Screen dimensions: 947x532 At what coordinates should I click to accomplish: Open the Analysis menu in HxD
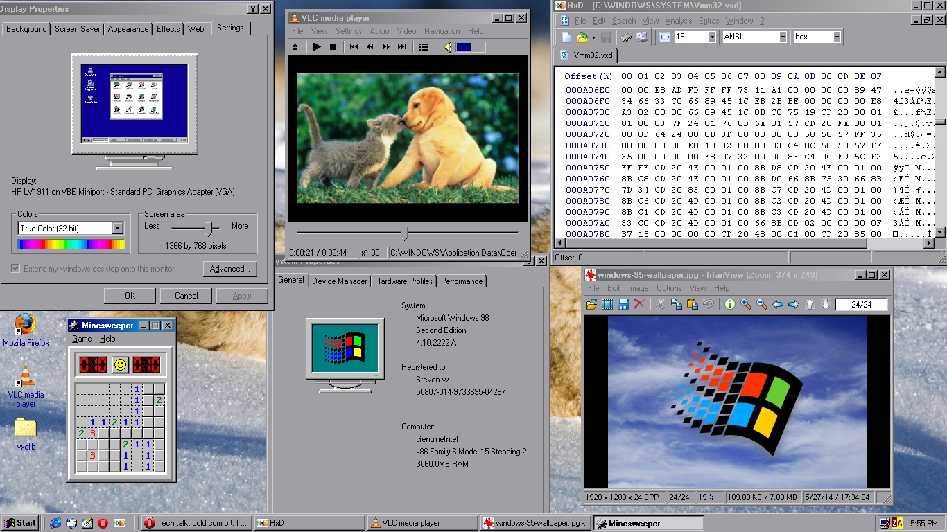pyautogui.click(x=679, y=21)
